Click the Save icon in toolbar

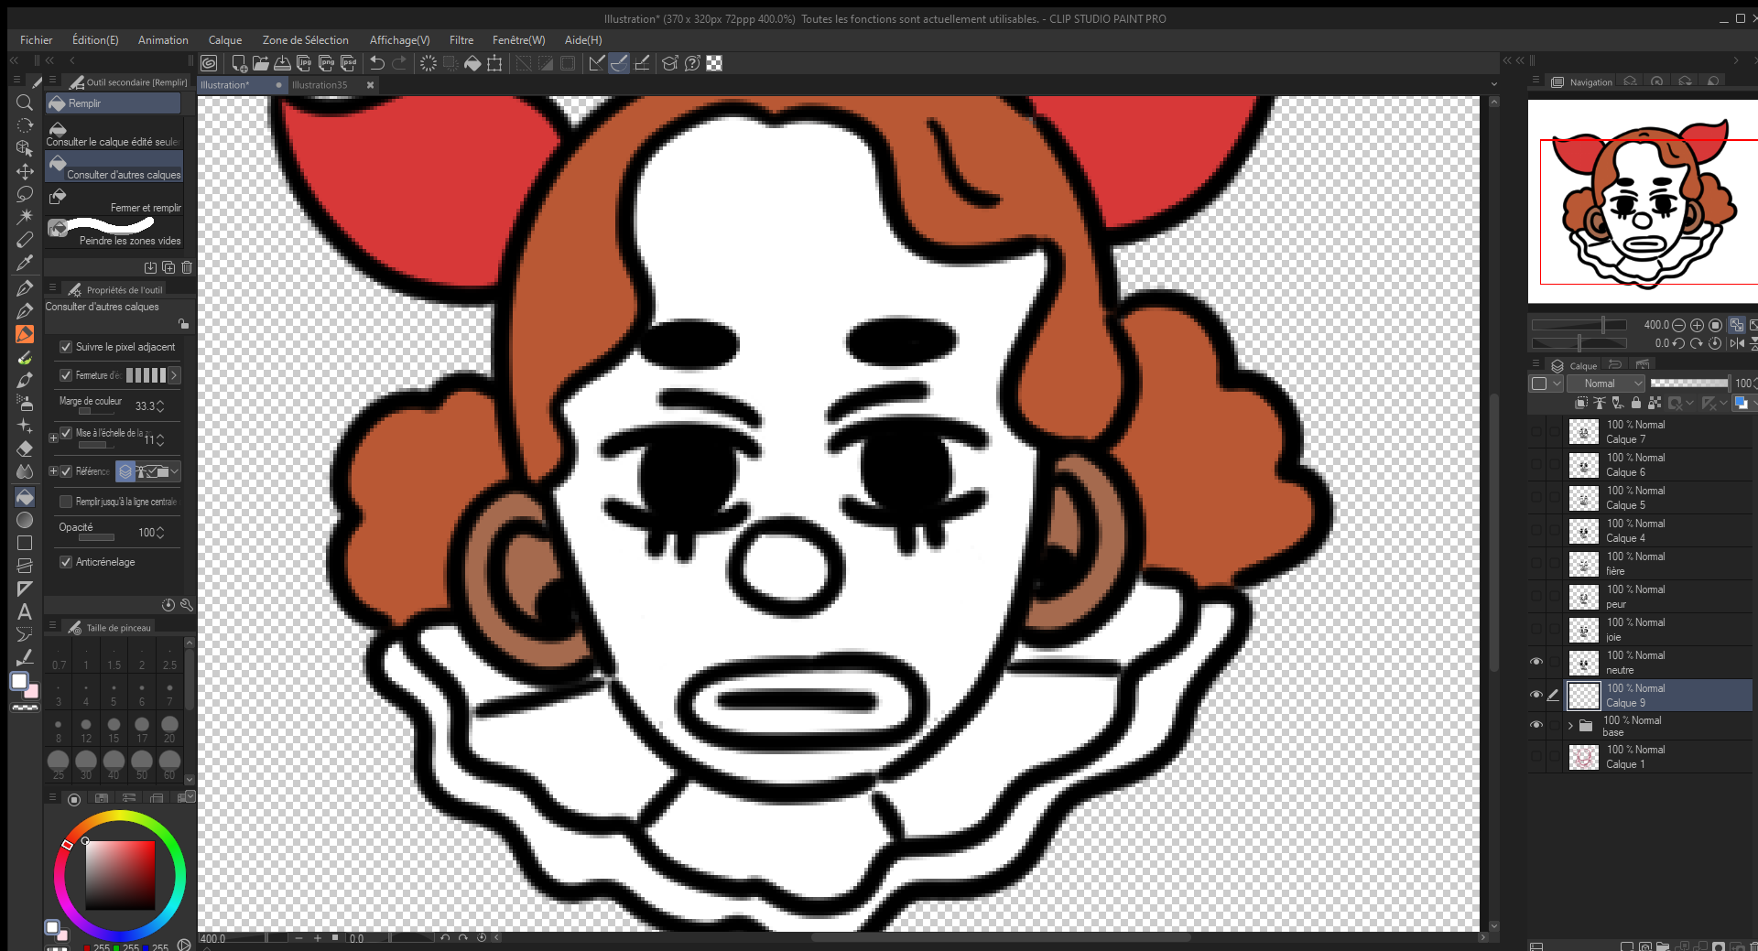coord(283,63)
